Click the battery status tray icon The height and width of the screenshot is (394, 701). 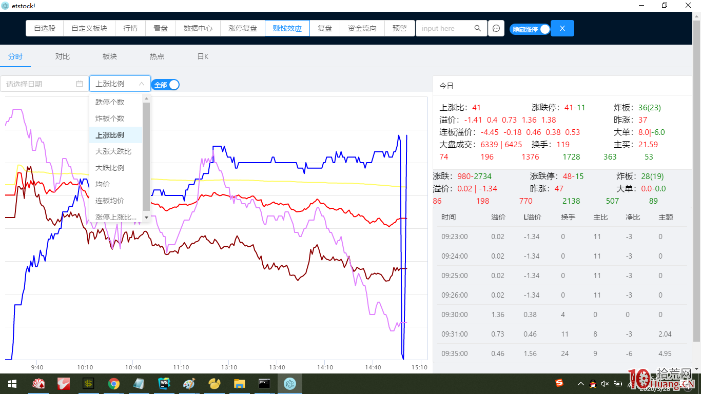617,384
